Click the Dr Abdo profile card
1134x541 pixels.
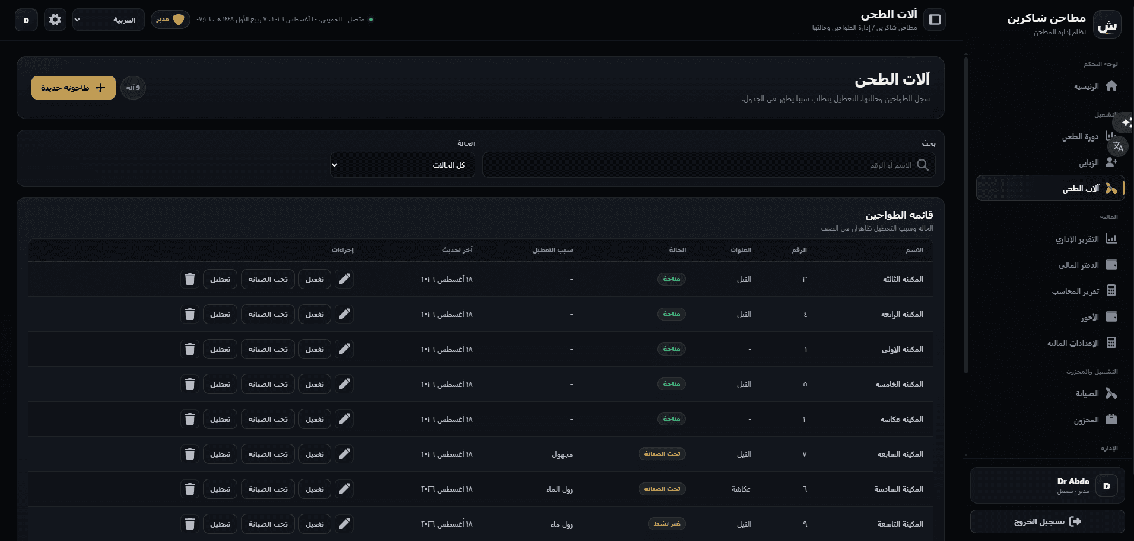(1047, 485)
